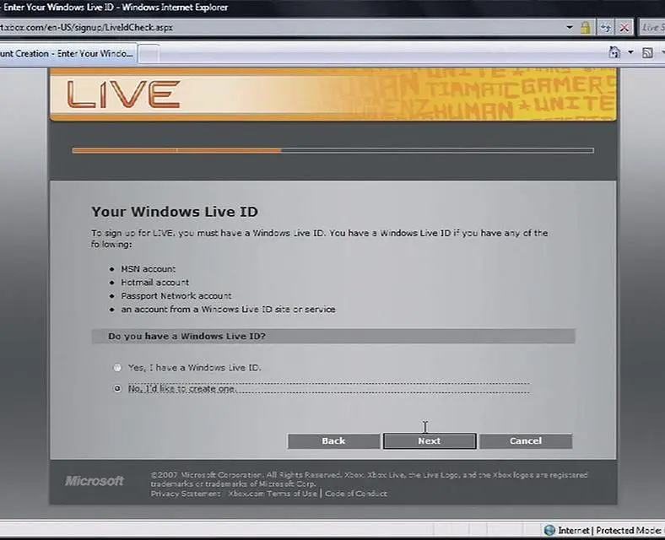Switch to the Account Creation browser tab
Image resolution: width=665 pixels, height=540 pixels.
click(68, 54)
